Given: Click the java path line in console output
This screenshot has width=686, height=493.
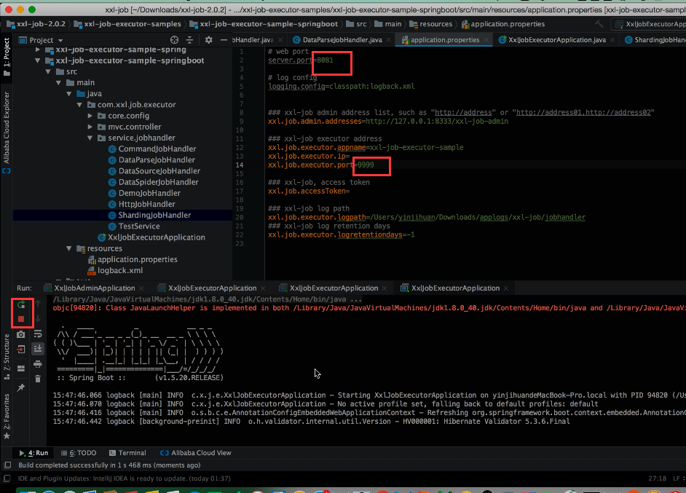Looking at the screenshot, I should point(208,299).
